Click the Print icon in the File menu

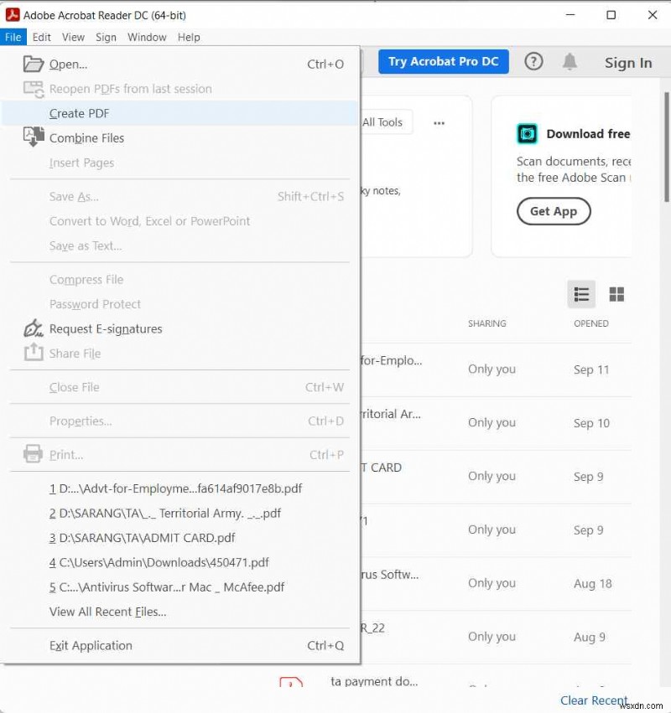pyautogui.click(x=33, y=454)
